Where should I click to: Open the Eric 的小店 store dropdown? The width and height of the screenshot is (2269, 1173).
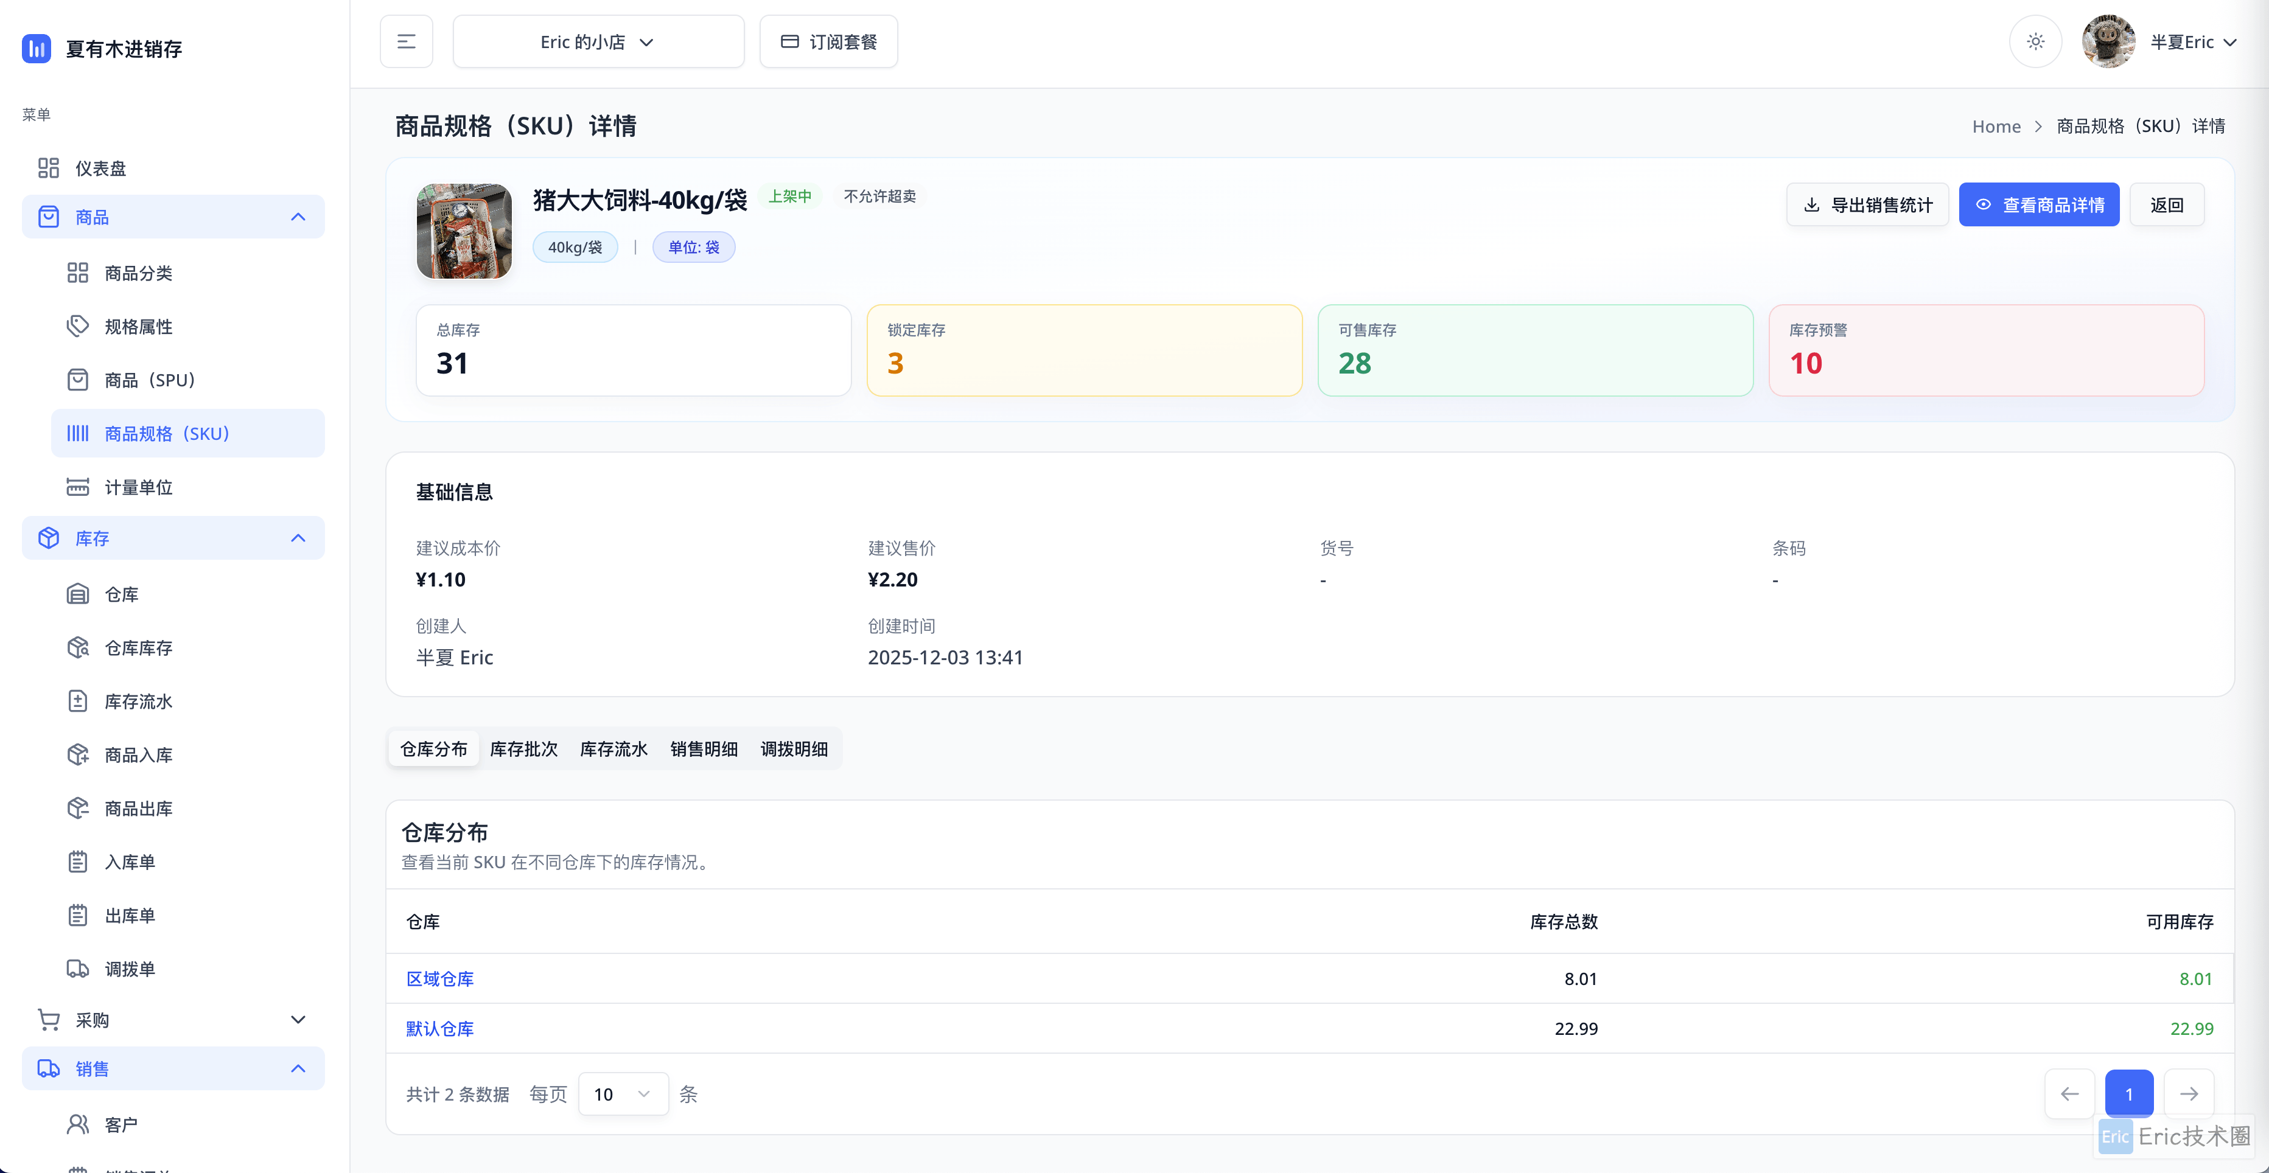pos(598,41)
